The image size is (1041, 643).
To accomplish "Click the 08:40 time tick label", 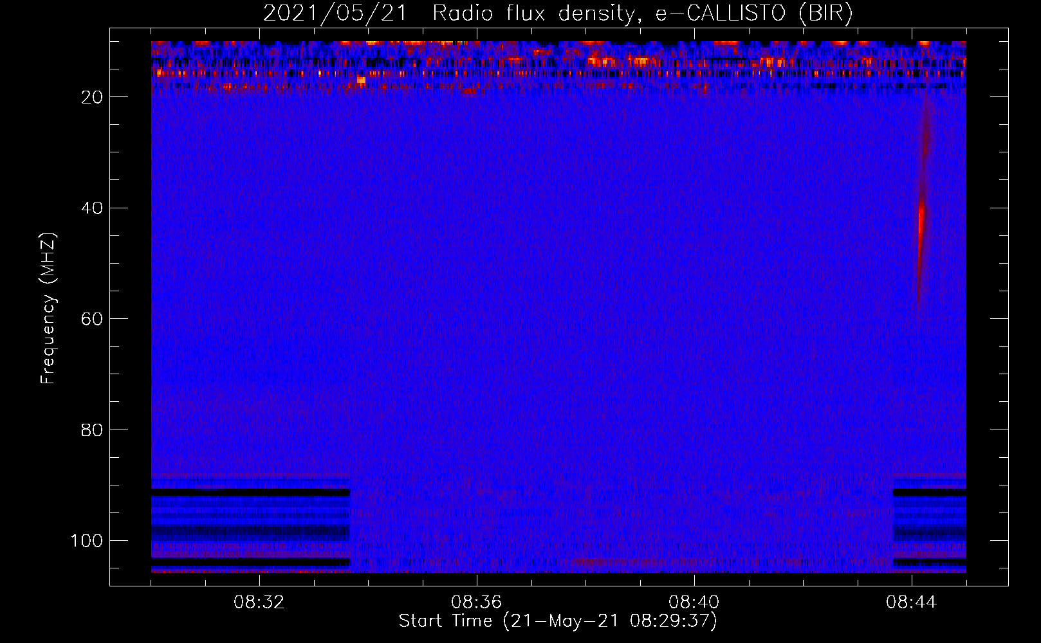I will pos(694,602).
